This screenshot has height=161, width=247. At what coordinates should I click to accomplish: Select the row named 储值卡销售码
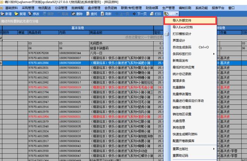click(82, 48)
